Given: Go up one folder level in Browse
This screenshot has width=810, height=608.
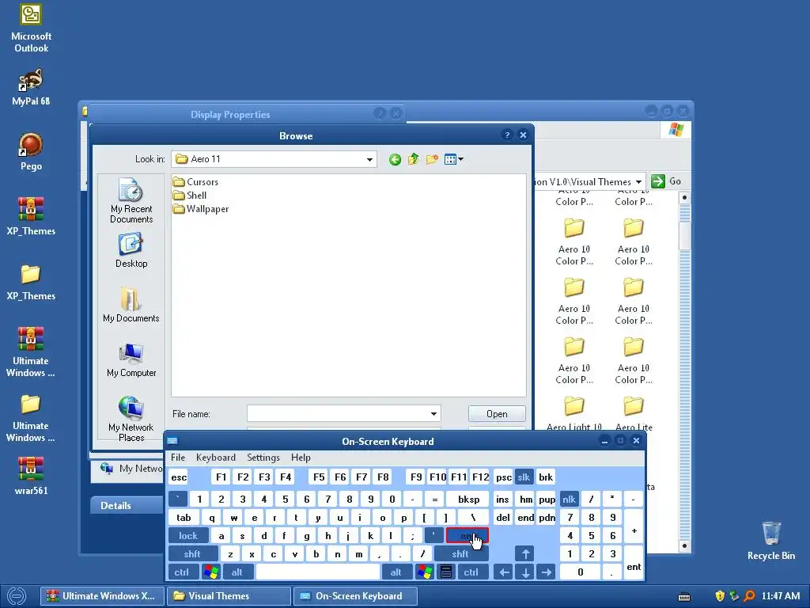Looking at the screenshot, I should [x=413, y=159].
